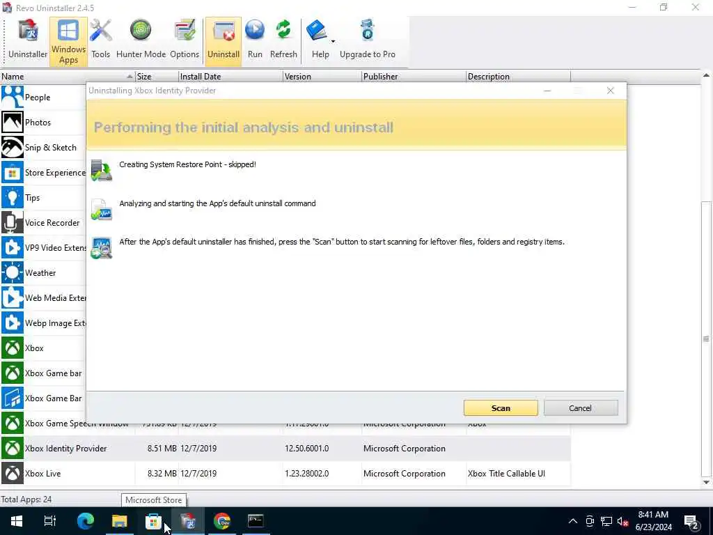The height and width of the screenshot is (535, 713).
Task: Select the Webp Image Extensions icon
Action: 13,323
